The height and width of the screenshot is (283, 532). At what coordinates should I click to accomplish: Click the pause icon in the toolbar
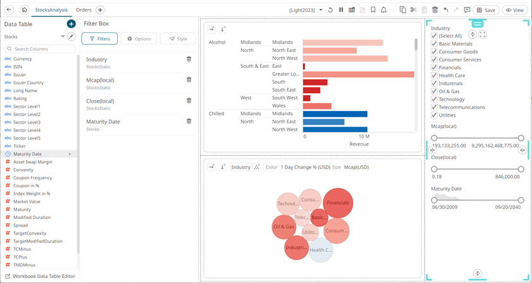pyautogui.click(x=341, y=10)
